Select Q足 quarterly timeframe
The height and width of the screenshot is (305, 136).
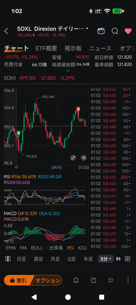(72, 259)
